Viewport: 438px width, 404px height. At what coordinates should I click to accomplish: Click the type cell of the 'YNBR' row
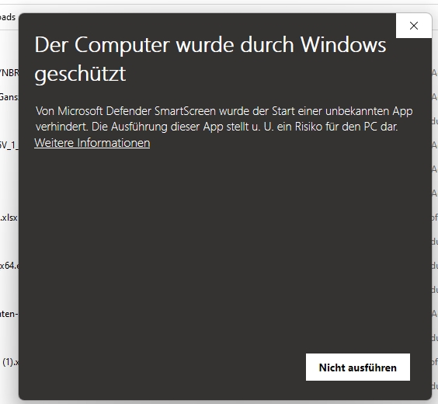[x=435, y=73]
